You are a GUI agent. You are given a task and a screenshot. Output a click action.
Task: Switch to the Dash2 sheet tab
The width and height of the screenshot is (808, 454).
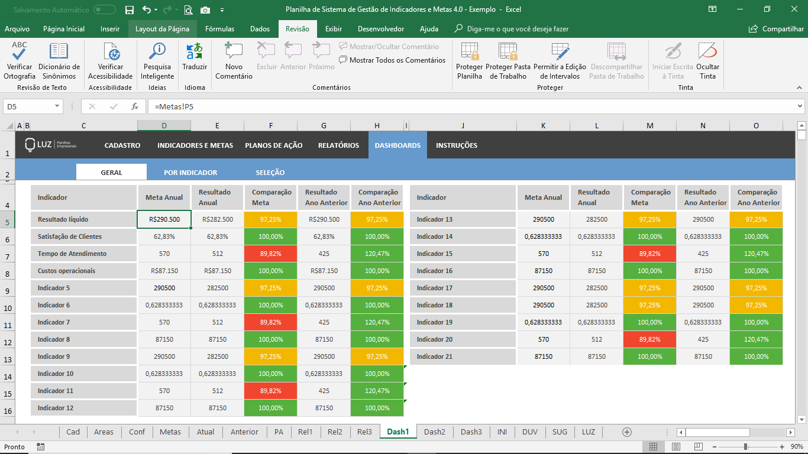[435, 432]
